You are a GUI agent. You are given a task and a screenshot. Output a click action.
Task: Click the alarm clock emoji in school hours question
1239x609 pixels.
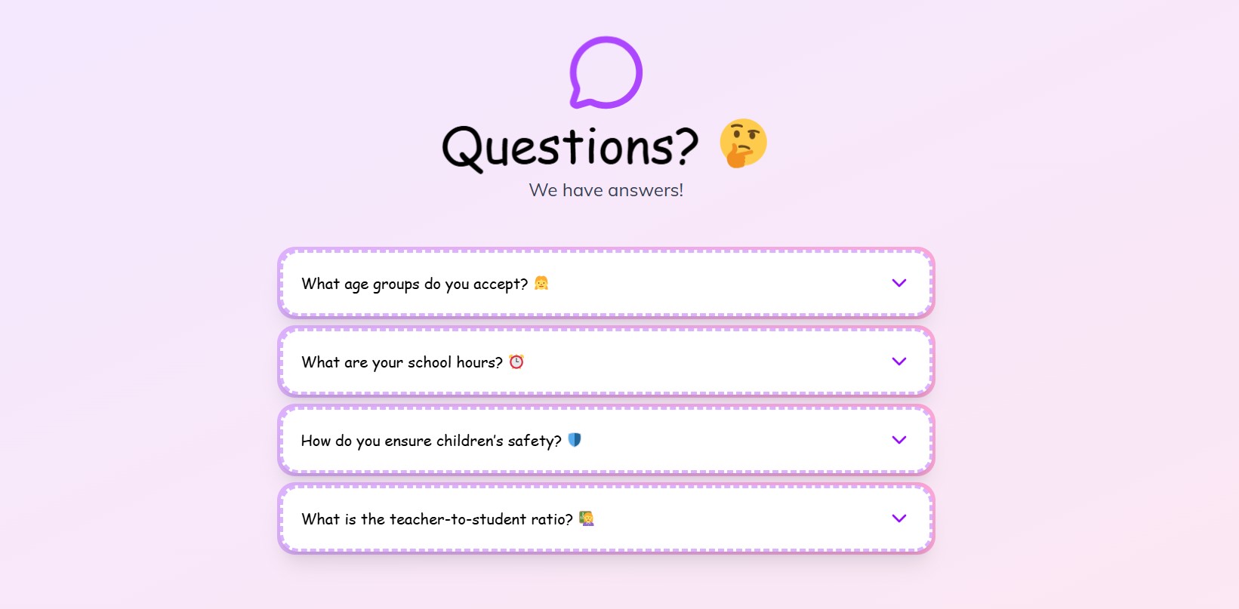pos(516,361)
